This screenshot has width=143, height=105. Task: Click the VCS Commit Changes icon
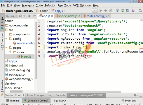click(x=123, y=10)
